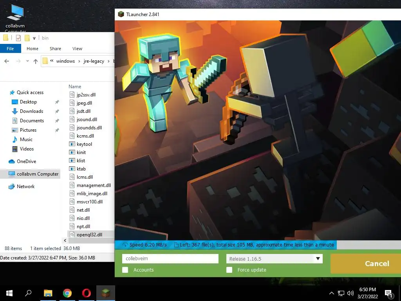This screenshot has height=301, width=401.
Task: Enable the Accounts checkbox
Action: coord(125,270)
